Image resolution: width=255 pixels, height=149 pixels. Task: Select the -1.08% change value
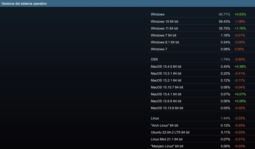[x=240, y=21]
